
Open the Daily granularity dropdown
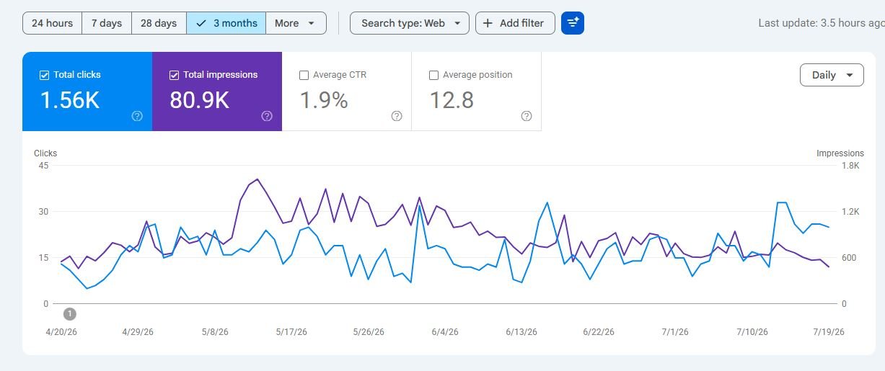pyautogui.click(x=832, y=75)
